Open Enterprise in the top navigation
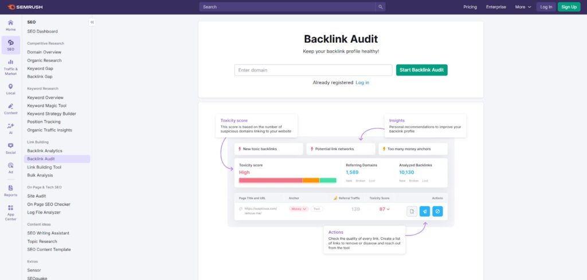 pyautogui.click(x=496, y=7)
